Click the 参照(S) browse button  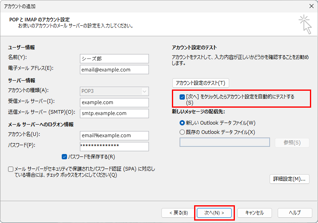click(292, 143)
